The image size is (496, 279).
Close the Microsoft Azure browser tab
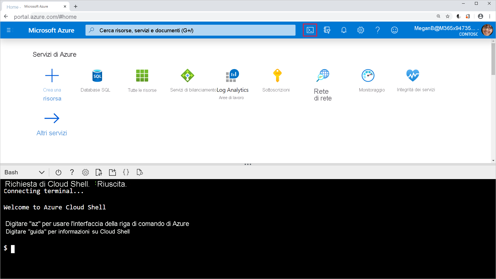pos(65,6)
